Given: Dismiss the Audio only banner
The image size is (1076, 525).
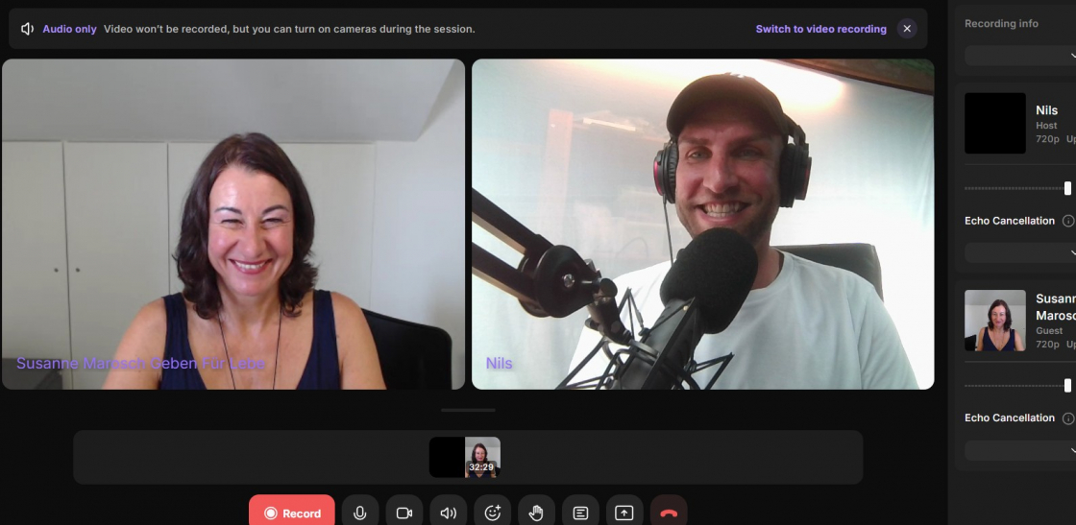Looking at the screenshot, I should pyautogui.click(x=907, y=29).
